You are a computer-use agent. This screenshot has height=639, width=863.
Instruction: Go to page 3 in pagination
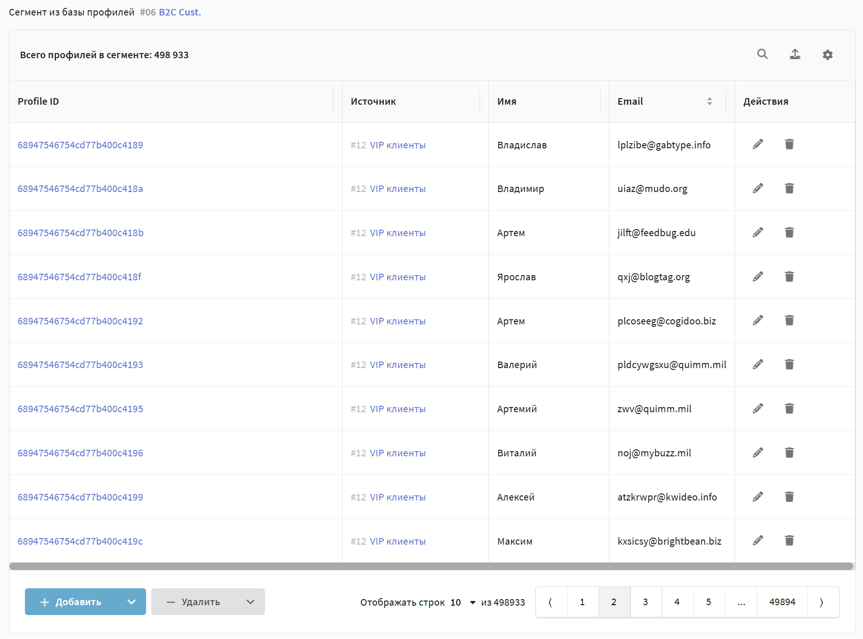coord(645,602)
